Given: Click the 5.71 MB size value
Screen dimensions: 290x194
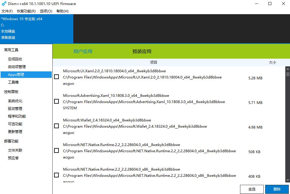Looking at the screenshot, I should [x=255, y=103].
